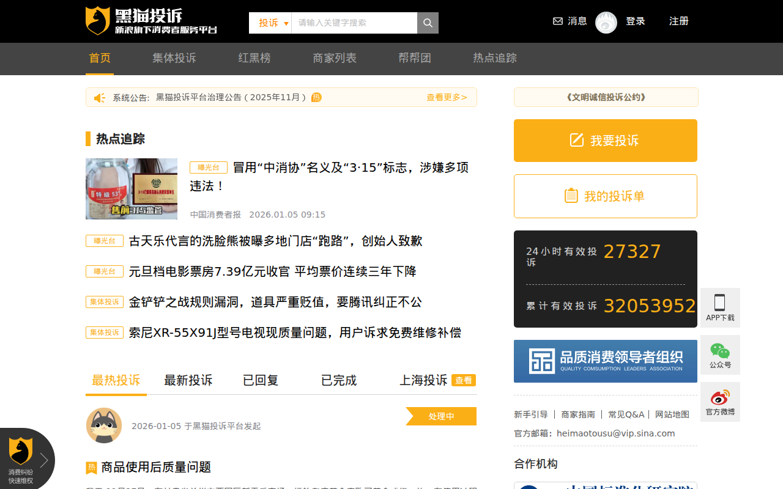Open the 查看更多 announcement link
This screenshot has width=783, height=489.
(x=447, y=97)
